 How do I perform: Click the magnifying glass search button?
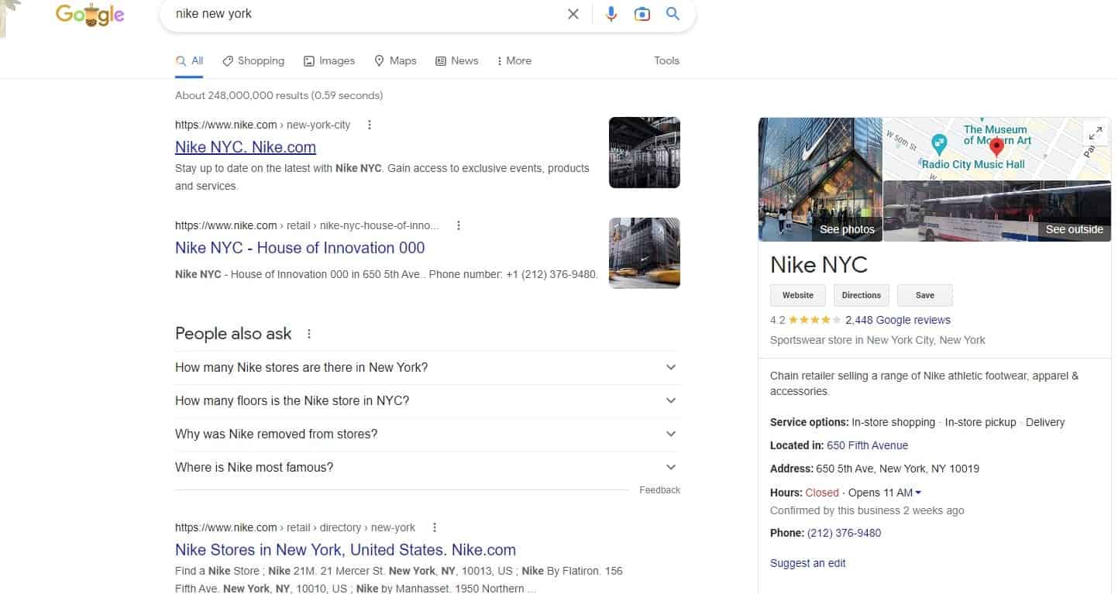673,14
